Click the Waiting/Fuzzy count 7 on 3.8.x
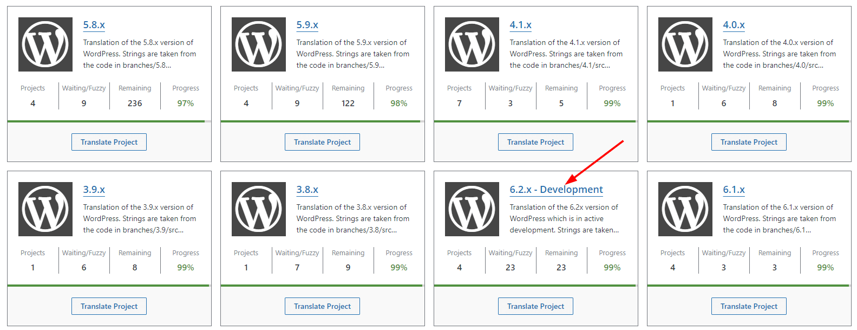The width and height of the screenshot is (857, 330). pyautogui.click(x=297, y=268)
